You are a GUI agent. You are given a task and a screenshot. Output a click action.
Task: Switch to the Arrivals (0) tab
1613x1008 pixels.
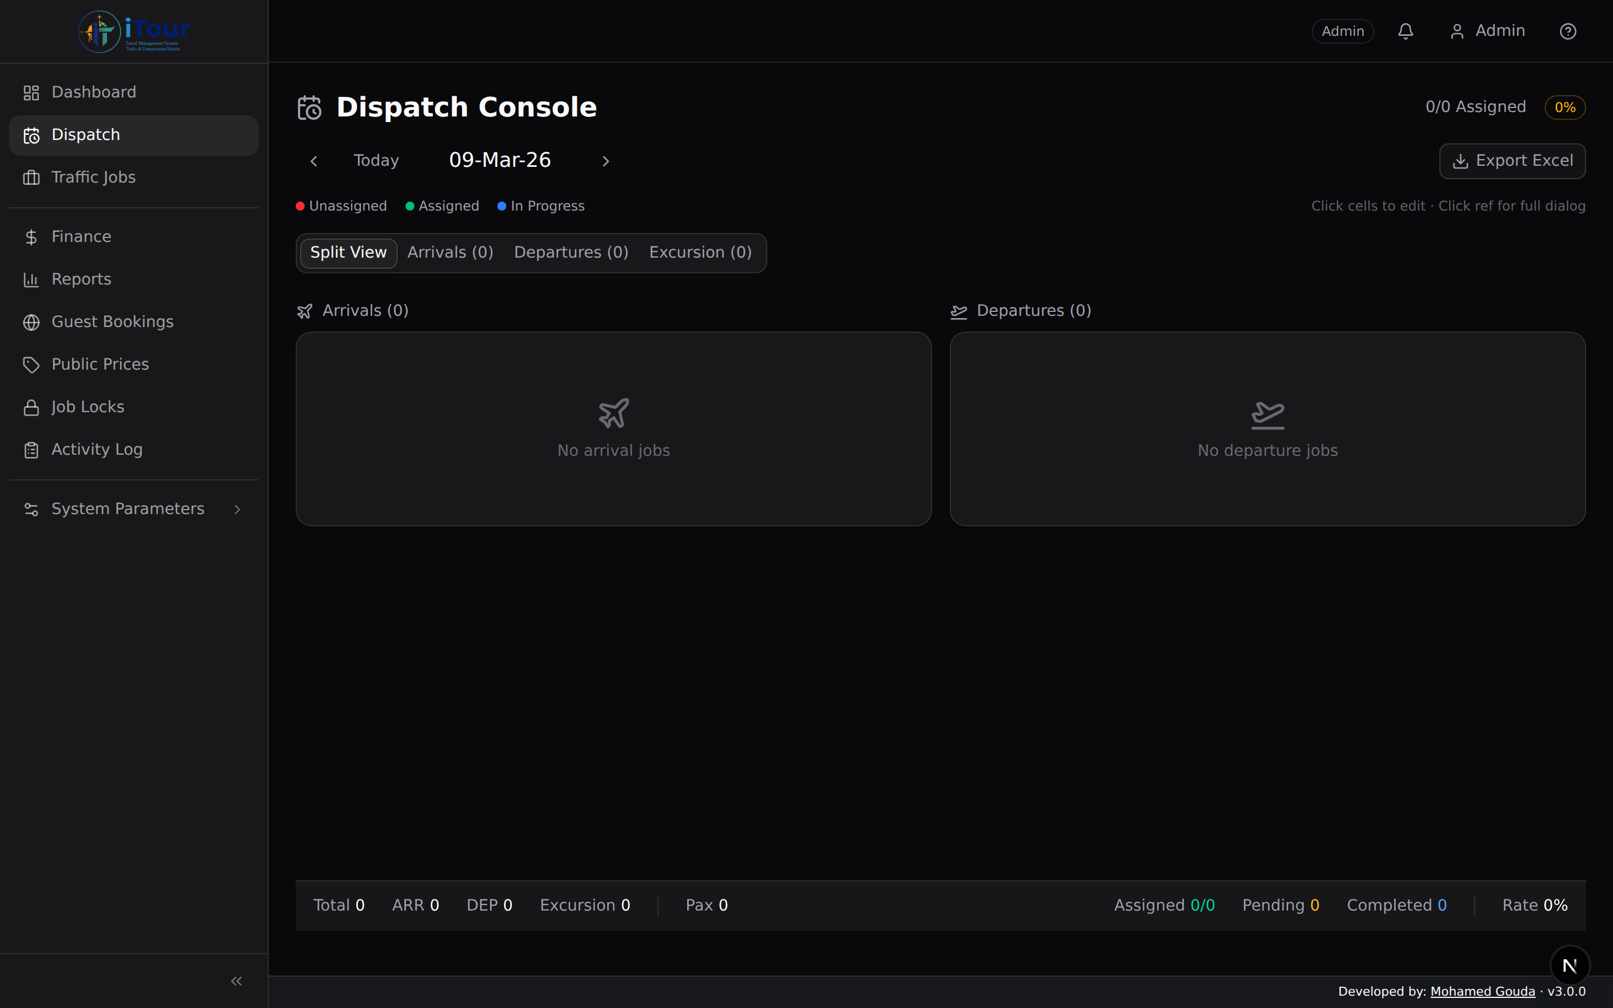click(450, 252)
